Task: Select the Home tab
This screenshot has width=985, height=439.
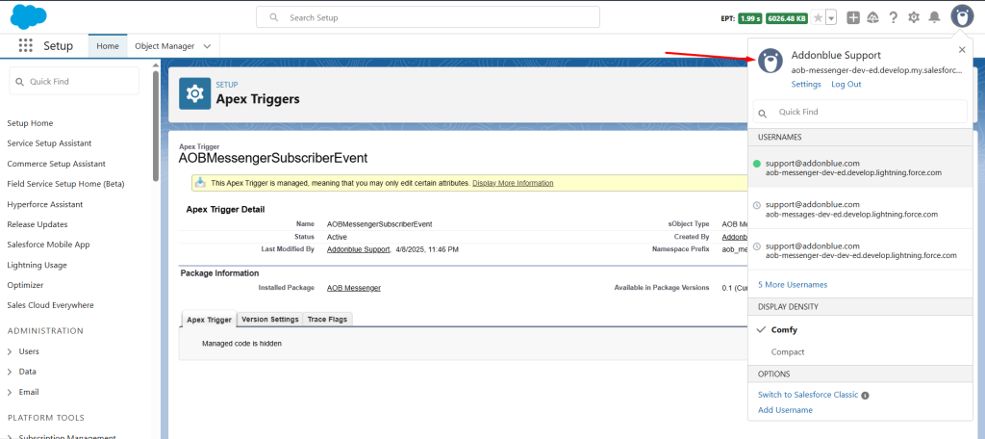Action: click(108, 46)
